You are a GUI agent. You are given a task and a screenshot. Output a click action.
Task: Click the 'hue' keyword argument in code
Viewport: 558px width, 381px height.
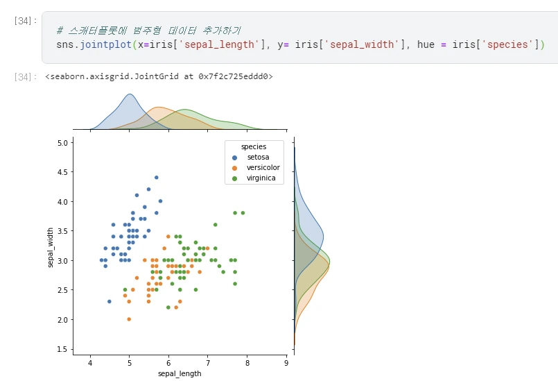coord(426,44)
